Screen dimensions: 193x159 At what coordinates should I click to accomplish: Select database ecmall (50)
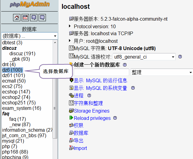[14, 81]
